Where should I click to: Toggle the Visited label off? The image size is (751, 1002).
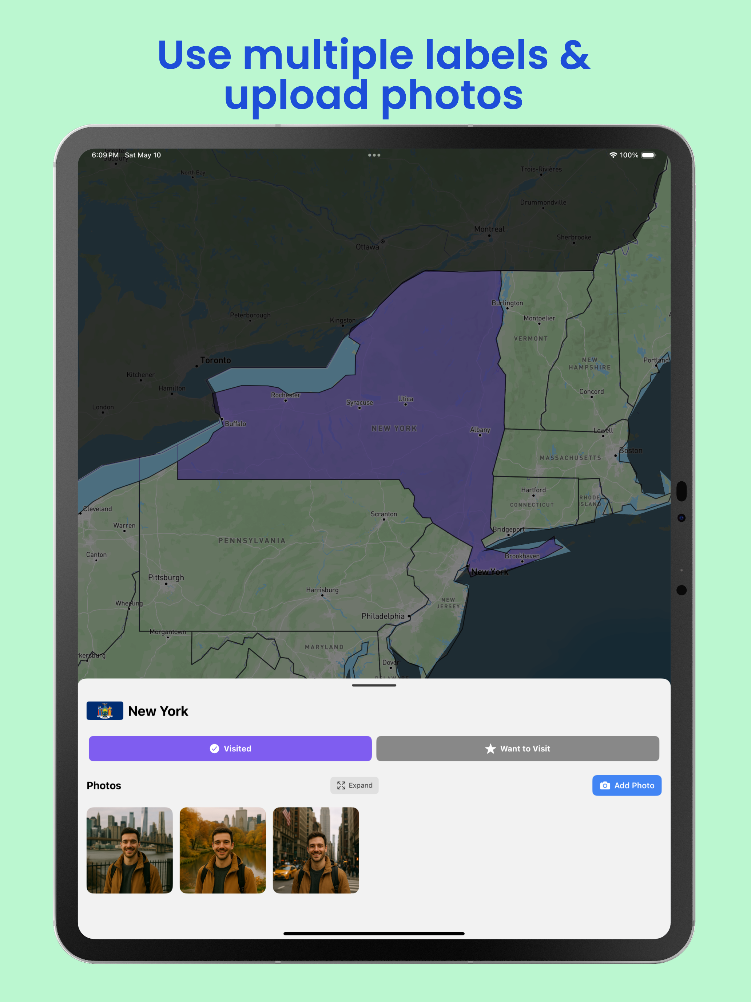point(230,749)
